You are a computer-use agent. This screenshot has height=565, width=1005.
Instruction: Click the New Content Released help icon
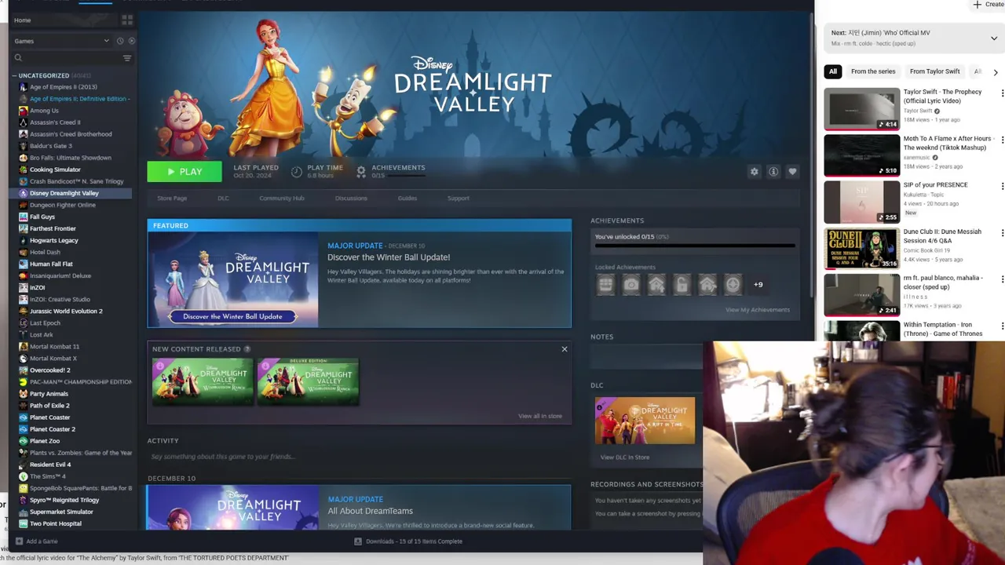pos(247,349)
